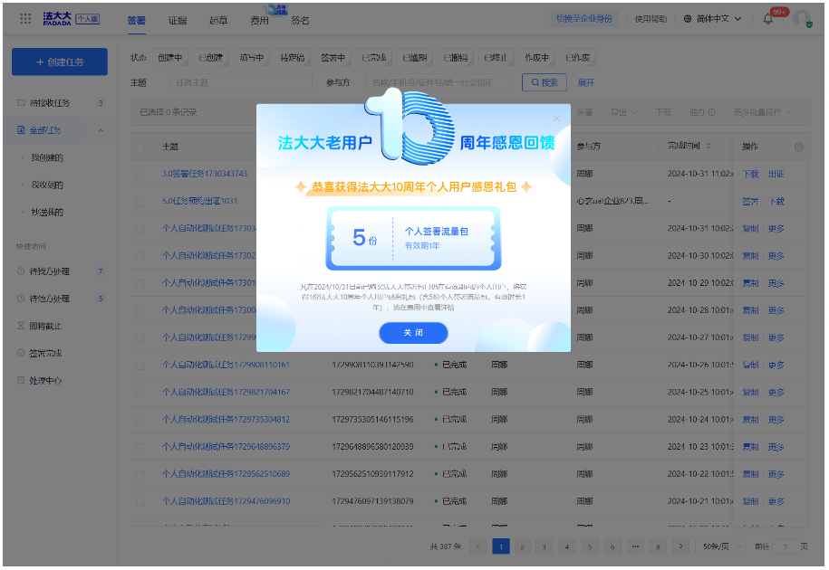This screenshot has height=570, width=829.
Task: Click the 搜索 search button
Action: pyautogui.click(x=544, y=82)
